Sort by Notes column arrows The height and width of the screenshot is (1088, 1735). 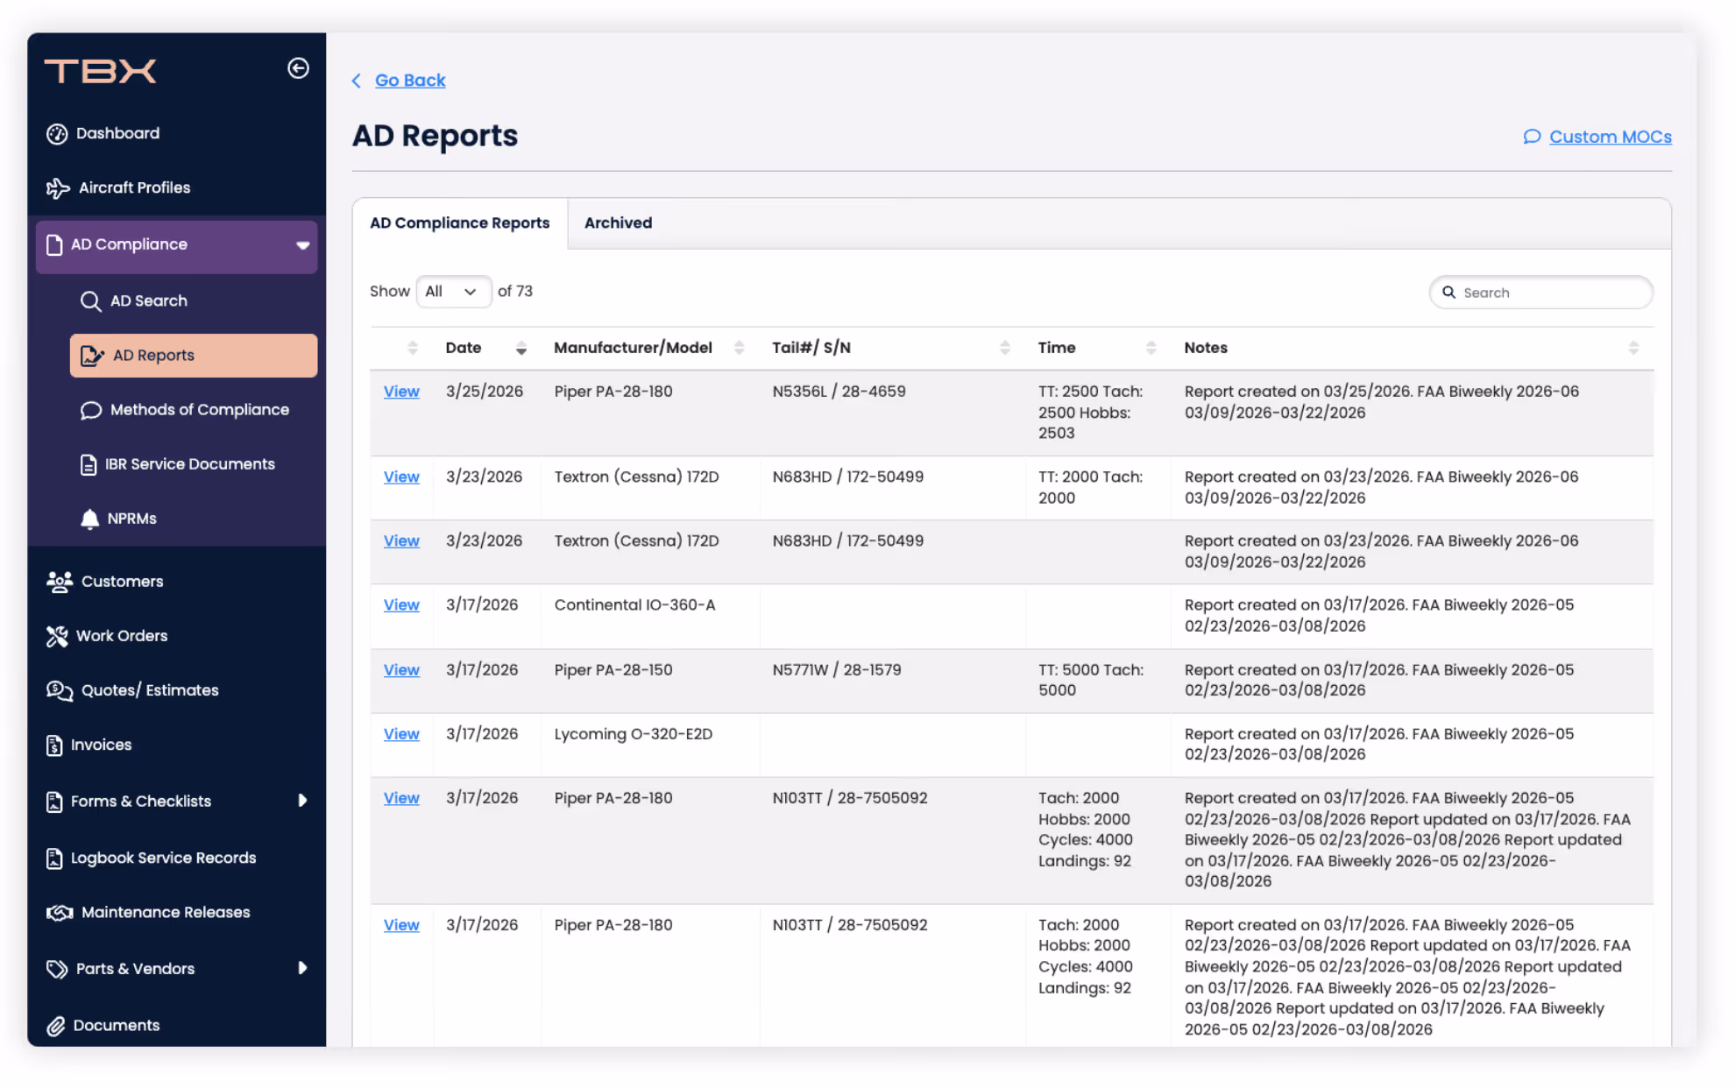tap(1632, 349)
